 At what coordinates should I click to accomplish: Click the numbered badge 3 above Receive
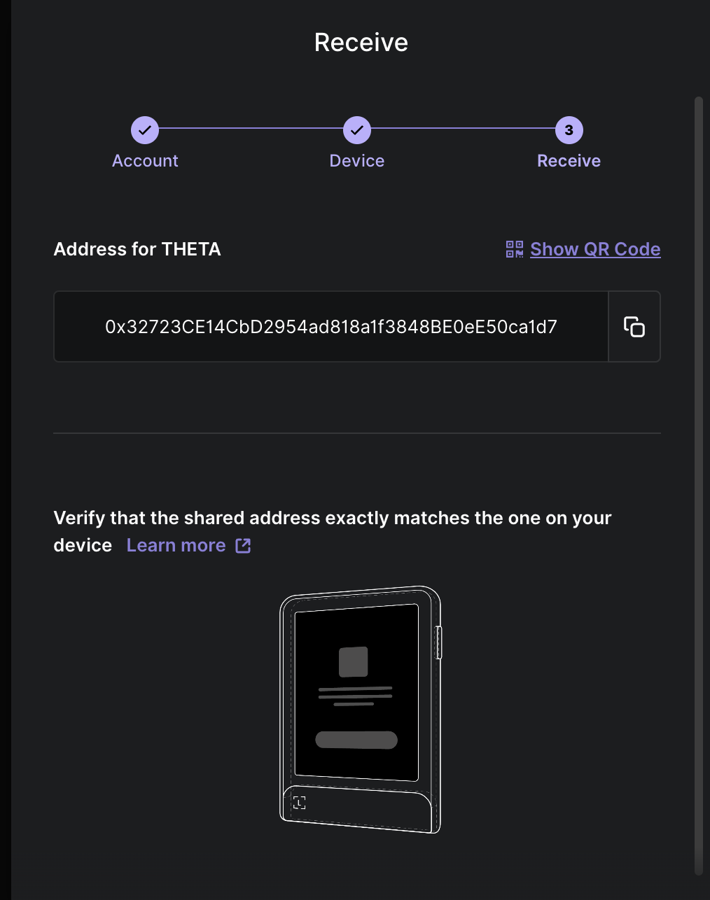point(569,130)
